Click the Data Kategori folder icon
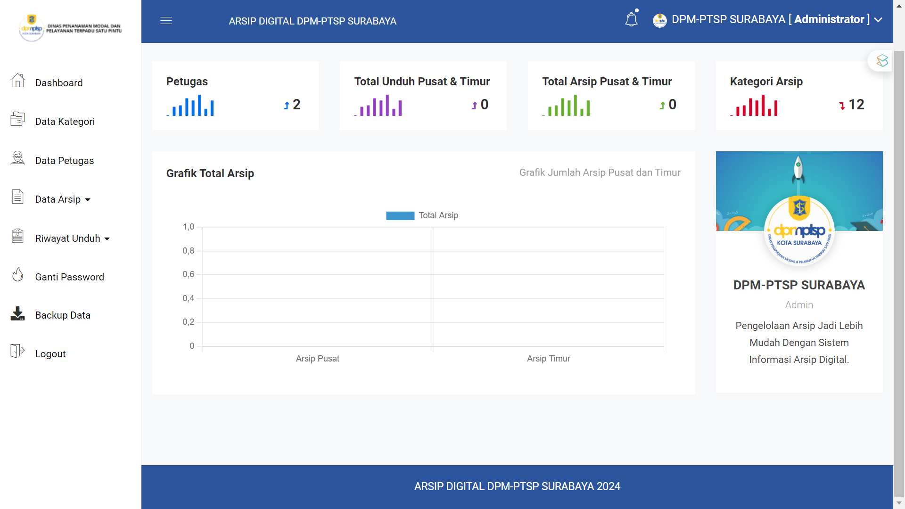This screenshot has width=905, height=509. click(x=17, y=119)
